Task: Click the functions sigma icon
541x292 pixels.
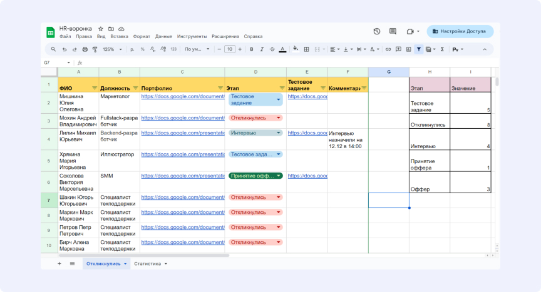Action: [442, 49]
